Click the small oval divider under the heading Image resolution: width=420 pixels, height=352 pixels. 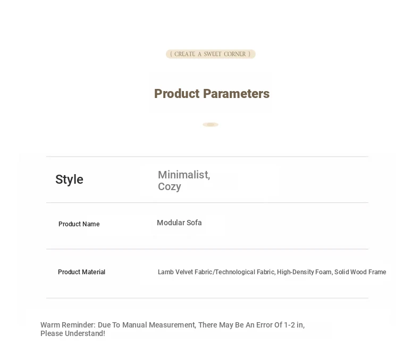pyautogui.click(x=211, y=125)
